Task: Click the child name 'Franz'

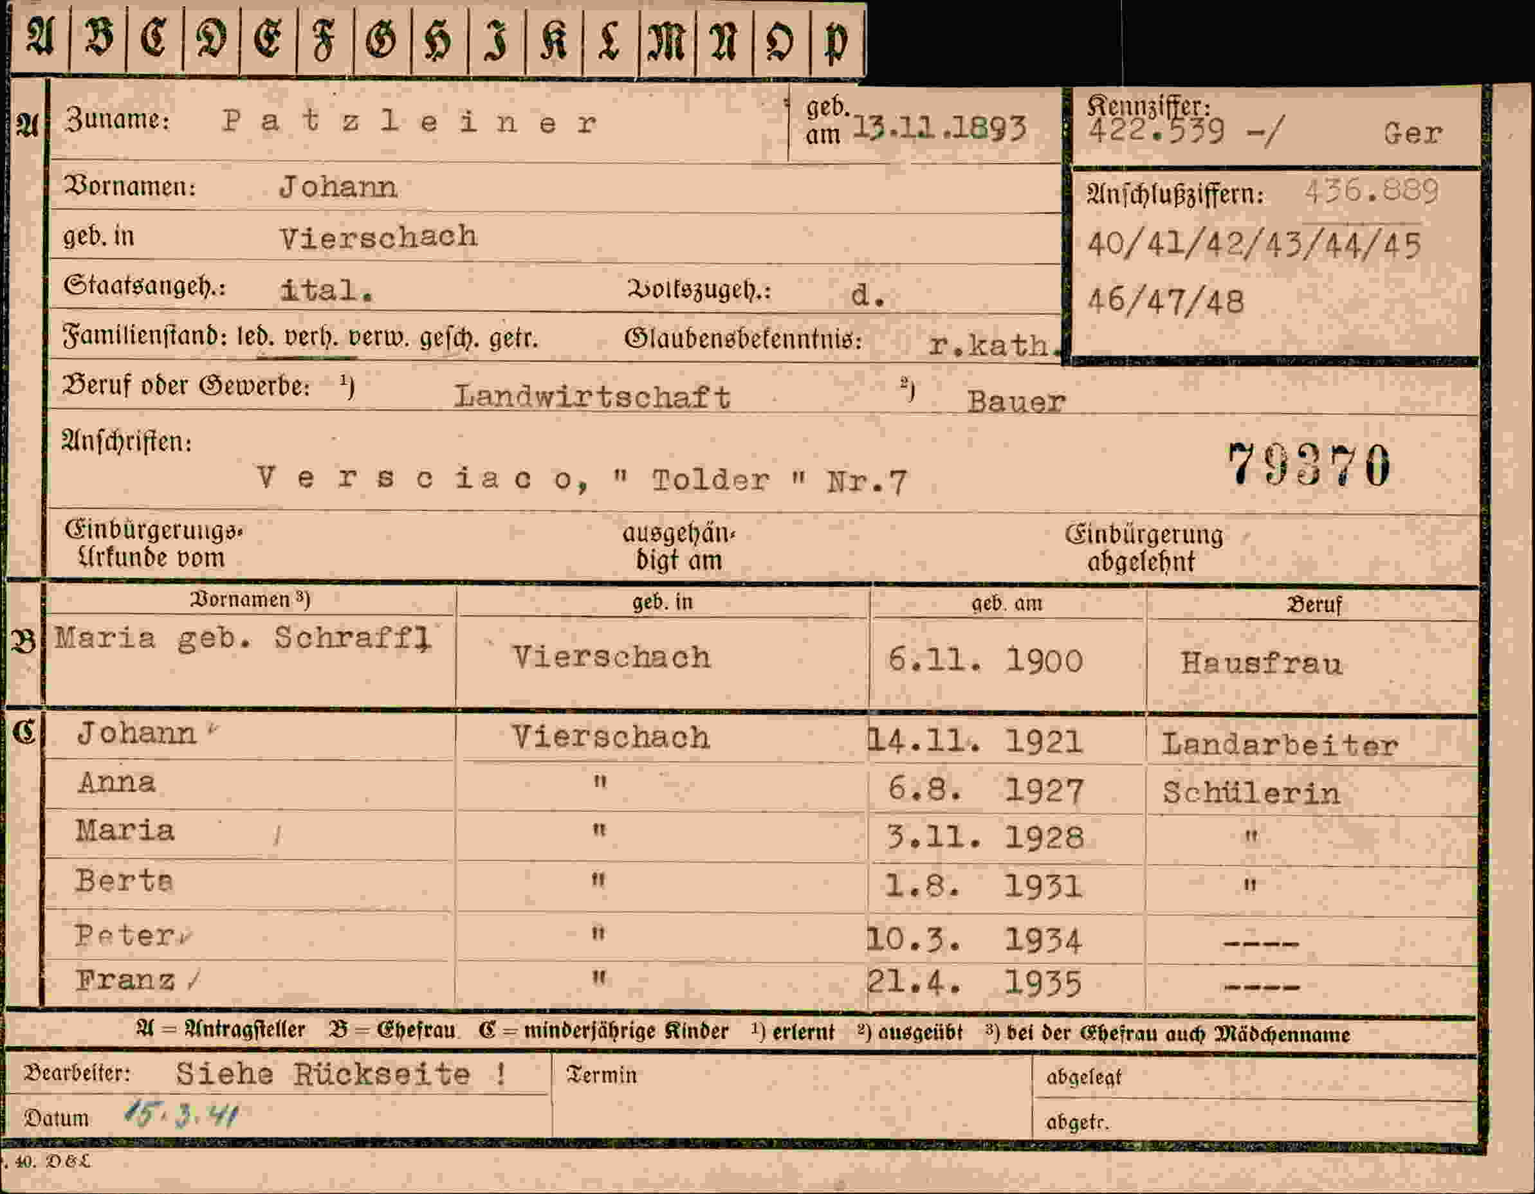Action: coord(125,980)
